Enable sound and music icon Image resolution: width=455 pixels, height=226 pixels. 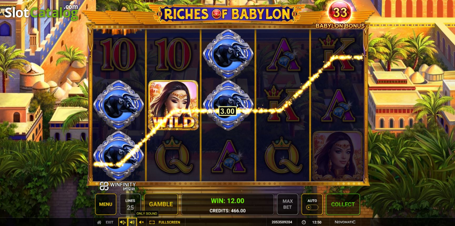point(123,222)
